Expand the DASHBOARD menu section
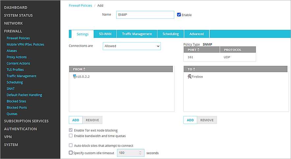The width and height of the screenshot is (291, 159). (x=15, y=8)
